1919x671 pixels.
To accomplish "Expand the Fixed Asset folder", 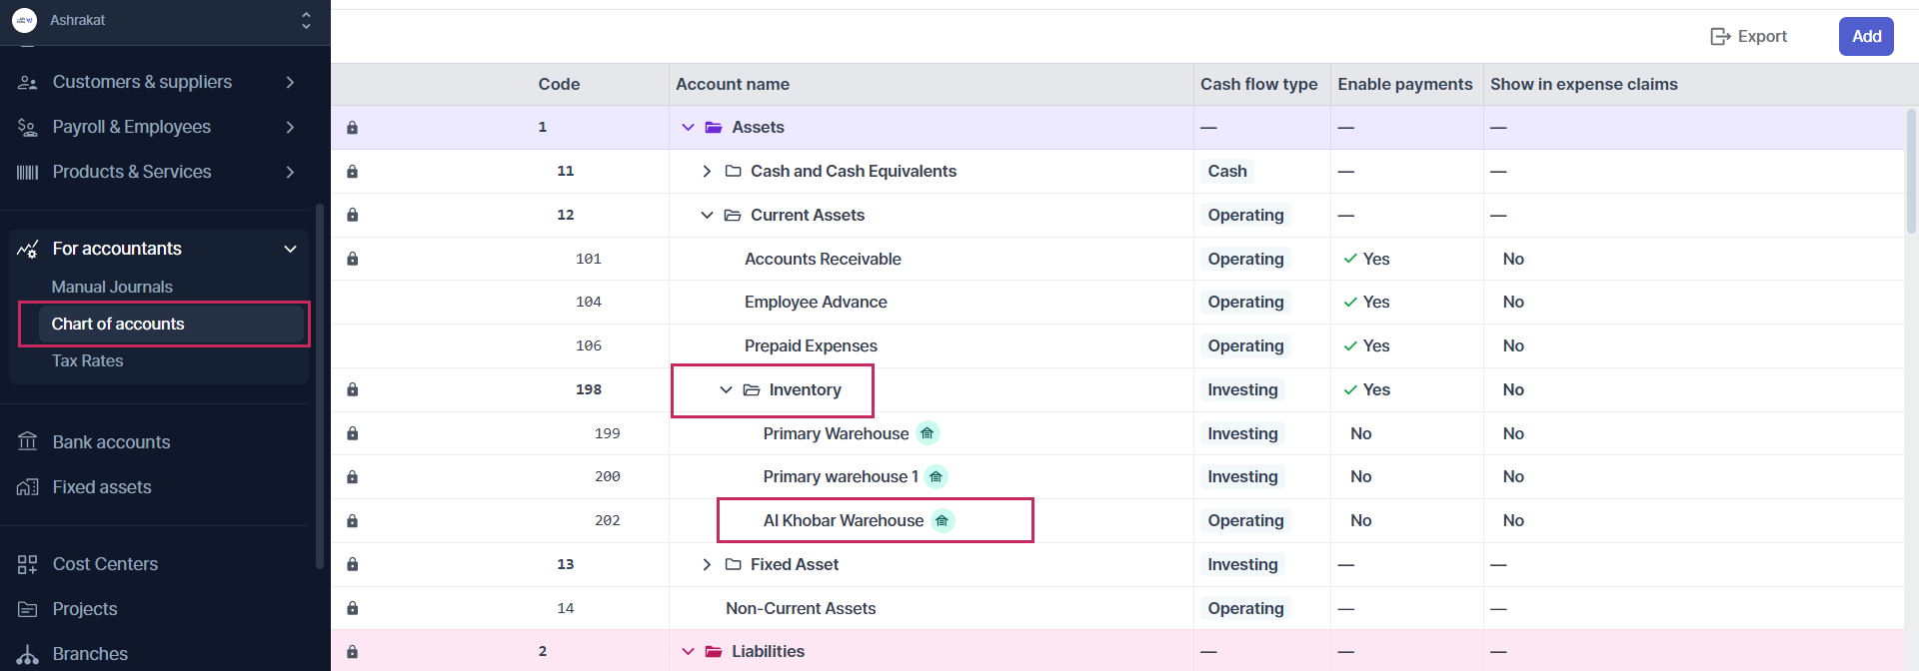I will coord(707,565).
